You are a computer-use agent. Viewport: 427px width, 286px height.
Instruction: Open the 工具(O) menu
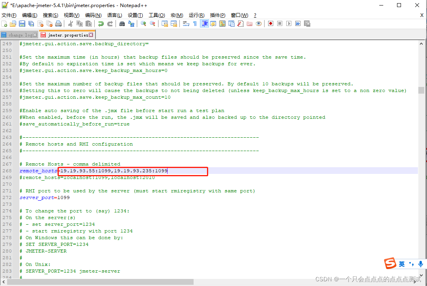(x=157, y=15)
